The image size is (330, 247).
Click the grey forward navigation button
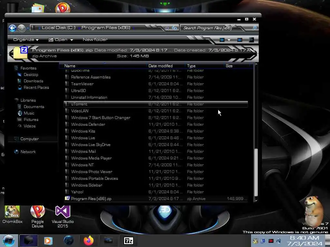click(22, 28)
